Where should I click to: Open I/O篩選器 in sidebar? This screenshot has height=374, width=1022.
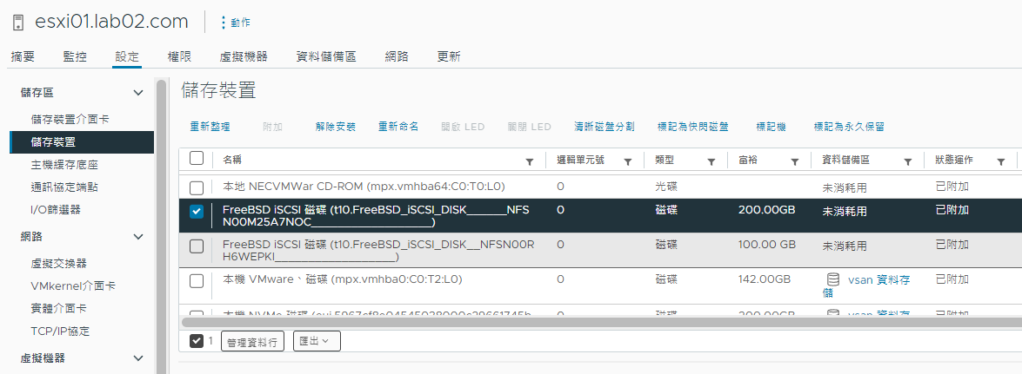(x=56, y=209)
